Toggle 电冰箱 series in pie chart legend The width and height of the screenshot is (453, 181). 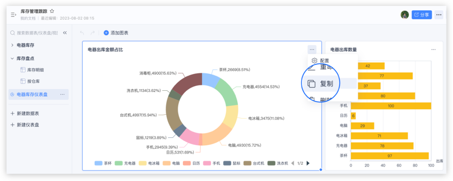[149, 163]
